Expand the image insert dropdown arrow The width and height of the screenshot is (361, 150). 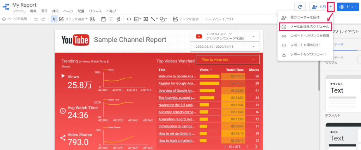point(140,19)
